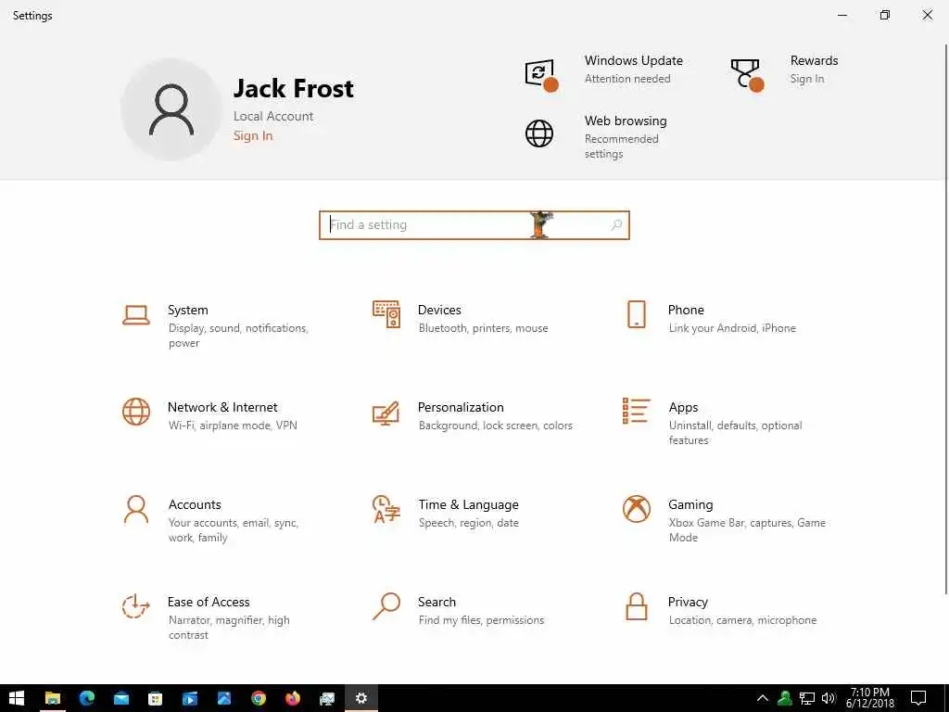Open the Windows Start menu
Viewport: 949px width, 712px height.
point(17,698)
